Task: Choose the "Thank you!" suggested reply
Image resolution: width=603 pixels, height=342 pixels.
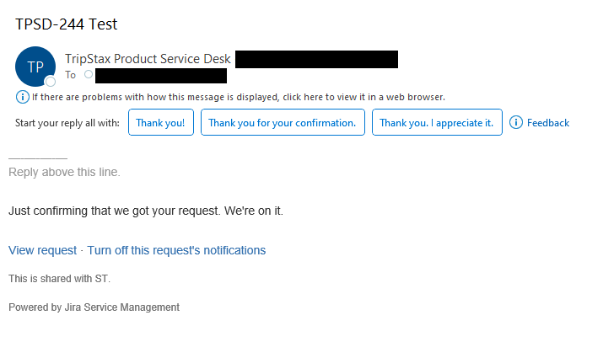Action: click(x=161, y=123)
